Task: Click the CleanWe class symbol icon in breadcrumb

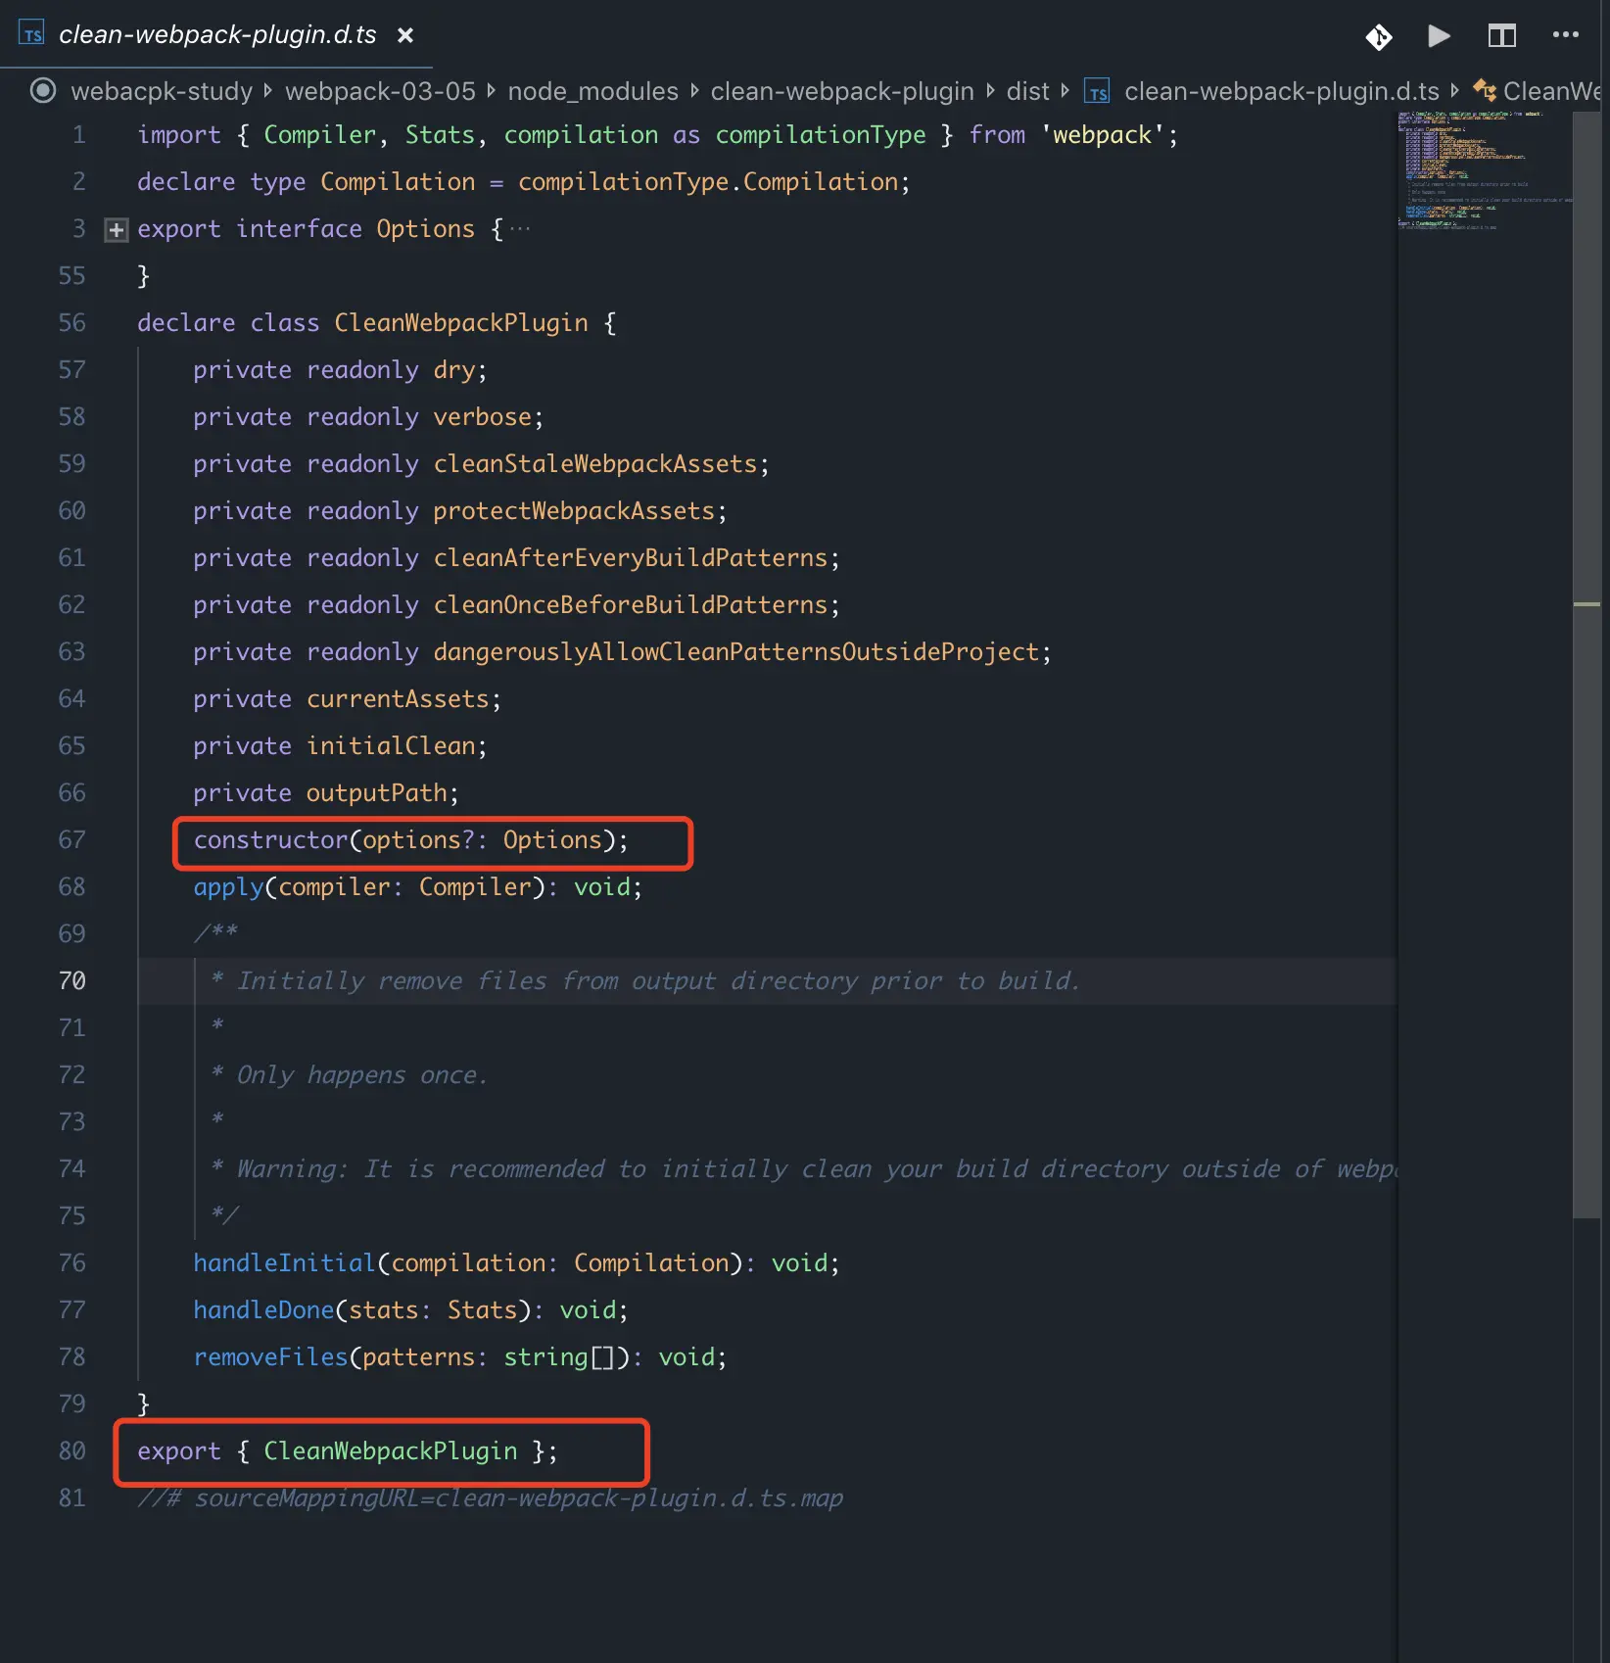Action: pos(1485,91)
